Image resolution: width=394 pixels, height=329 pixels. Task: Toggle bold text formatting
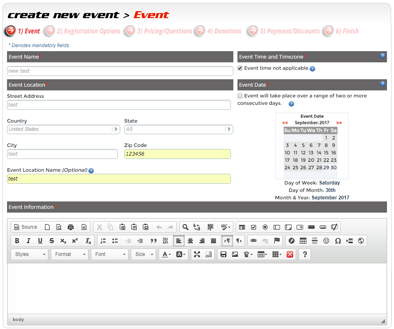pyautogui.click(x=17, y=241)
